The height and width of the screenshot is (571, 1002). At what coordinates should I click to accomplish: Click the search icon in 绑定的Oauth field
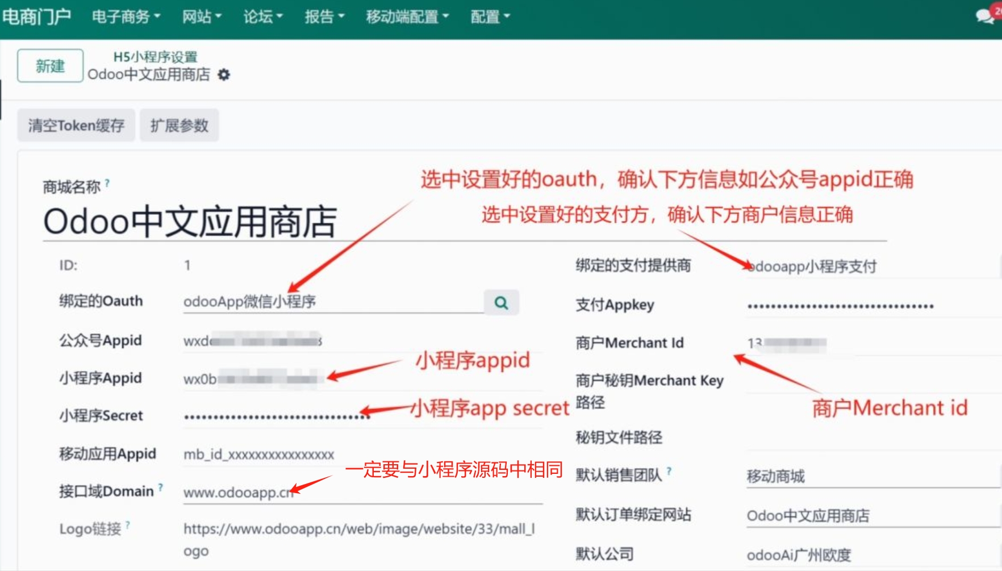[501, 303]
